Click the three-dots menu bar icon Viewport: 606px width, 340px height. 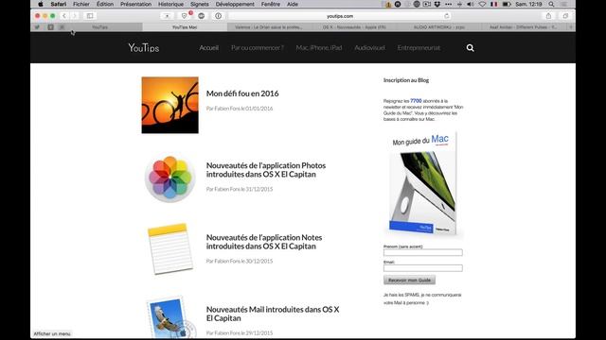pos(448,4)
